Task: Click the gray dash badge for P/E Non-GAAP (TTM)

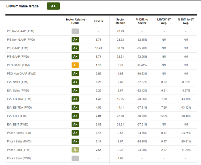Action: [x=75, y=31]
